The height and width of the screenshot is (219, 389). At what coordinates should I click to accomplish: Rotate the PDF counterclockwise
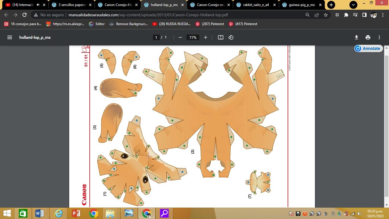point(231,37)
